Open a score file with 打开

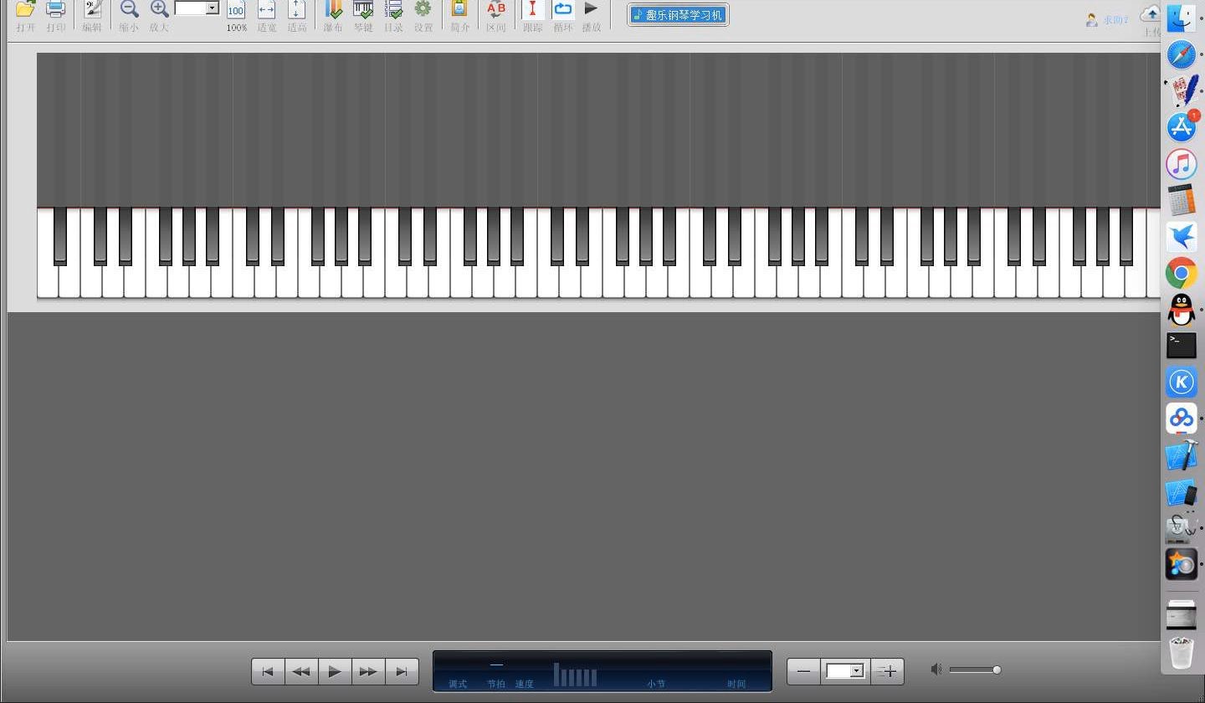[26, 15]
